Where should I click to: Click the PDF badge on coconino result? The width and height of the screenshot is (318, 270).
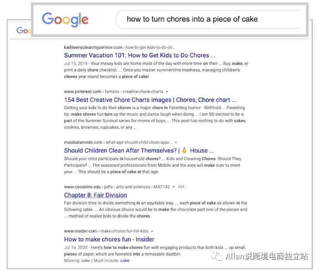tap(181, 186)
